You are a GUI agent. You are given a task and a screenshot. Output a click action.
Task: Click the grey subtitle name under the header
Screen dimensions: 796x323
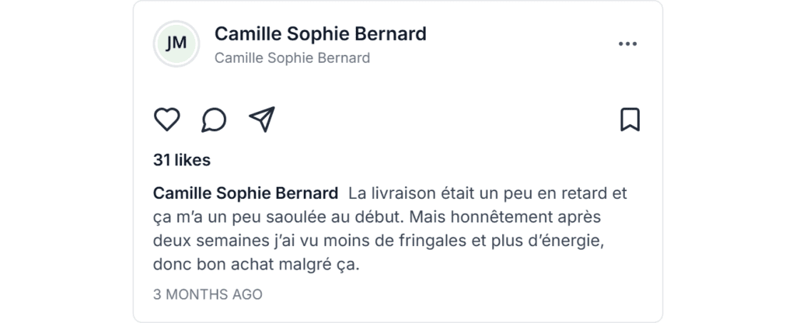[x=292, y=58]
